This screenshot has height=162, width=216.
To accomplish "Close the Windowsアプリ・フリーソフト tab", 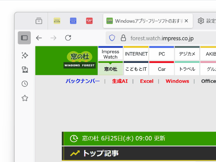I will click(186, 21).
